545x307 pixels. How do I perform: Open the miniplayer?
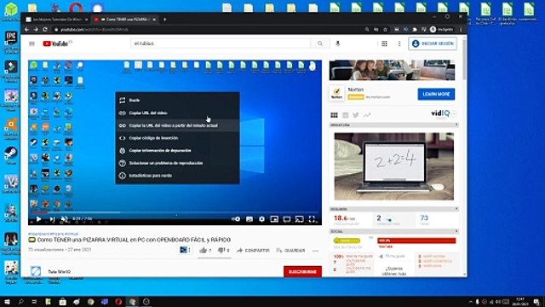[274, 219]
